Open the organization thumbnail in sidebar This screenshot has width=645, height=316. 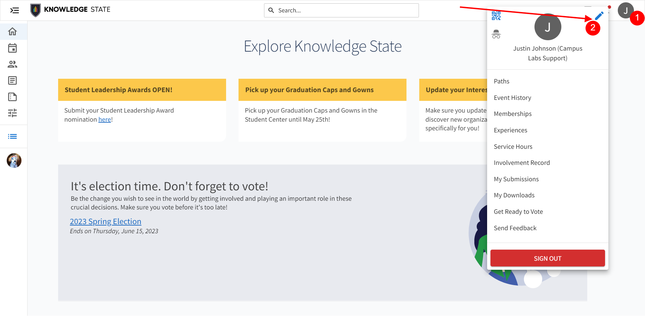pos(14,161)
